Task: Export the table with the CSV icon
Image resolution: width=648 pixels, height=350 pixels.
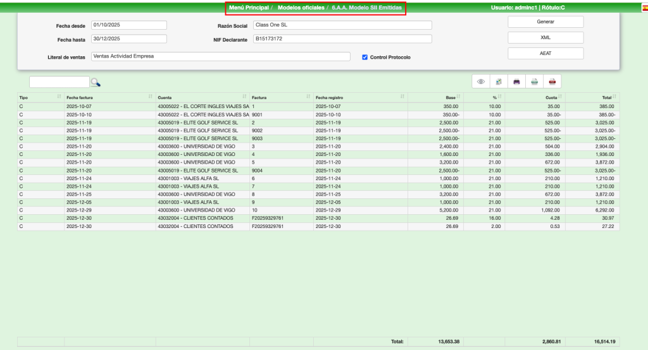Action: (534, 81)
